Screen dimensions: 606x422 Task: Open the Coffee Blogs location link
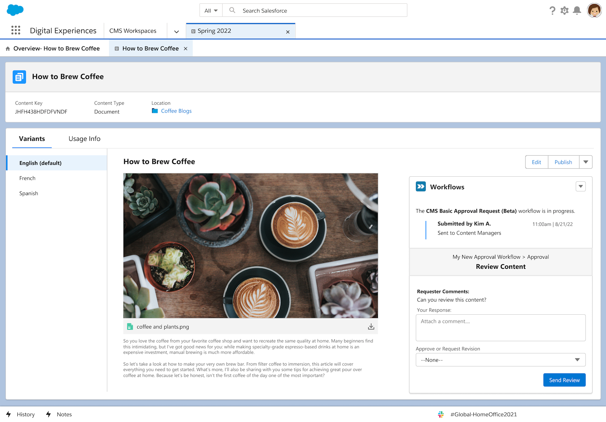tap(176, 111)
